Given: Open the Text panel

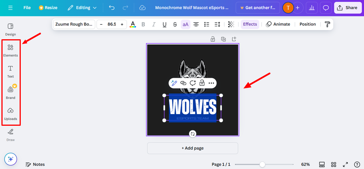Looking at the screenshot, I should [x=11, y=72].
